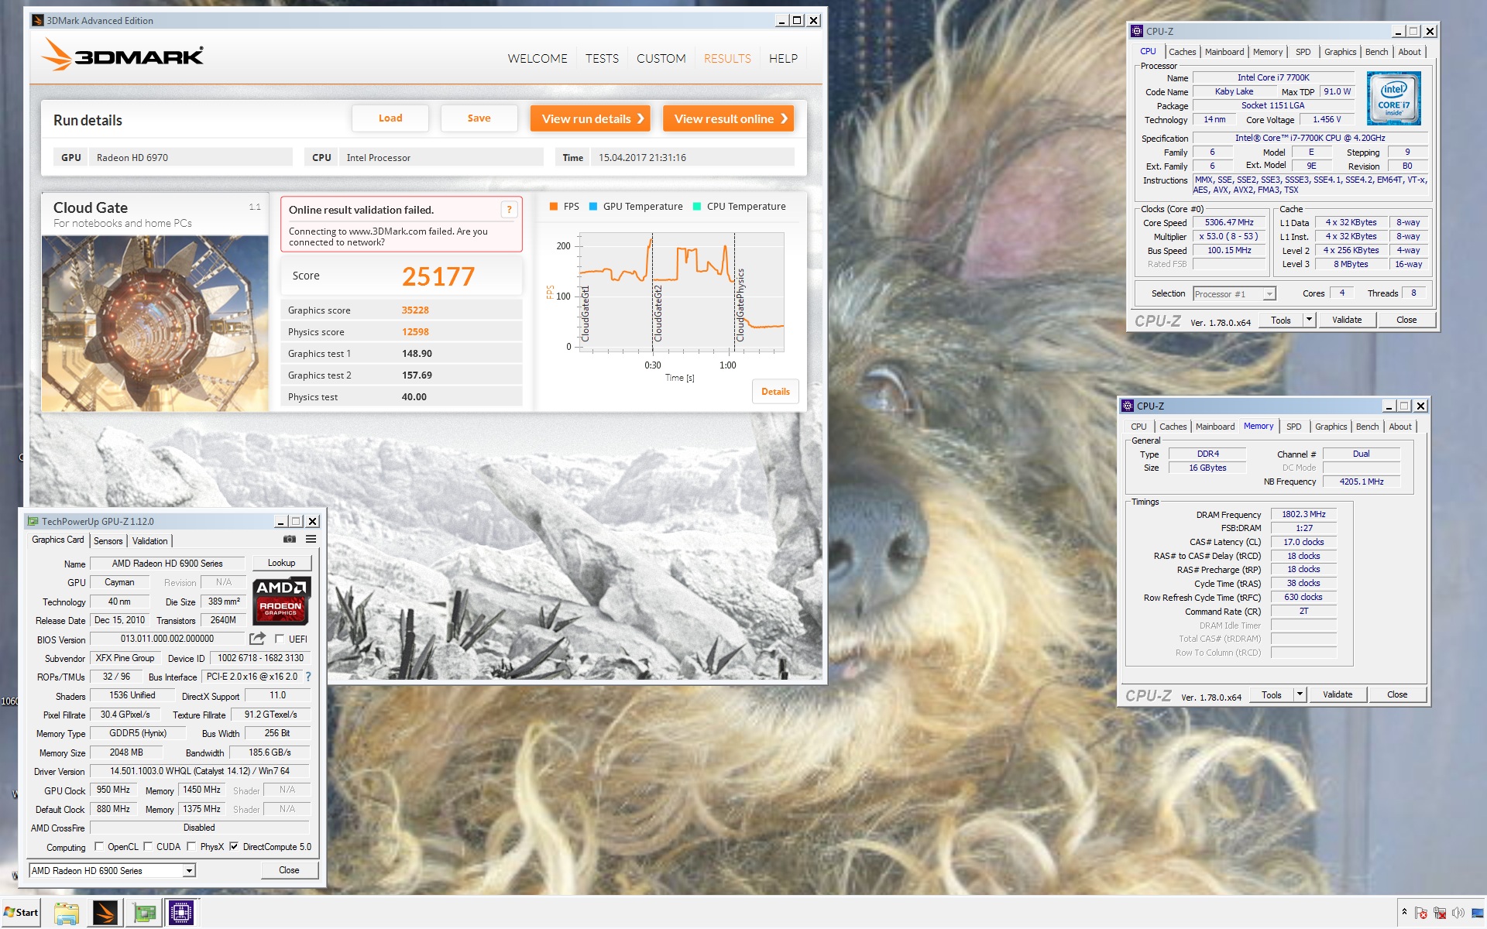The height and width of the screenshot is (929, 1487).
Task: Click the validation failed help question mark
Action: (x=509, y=210)
